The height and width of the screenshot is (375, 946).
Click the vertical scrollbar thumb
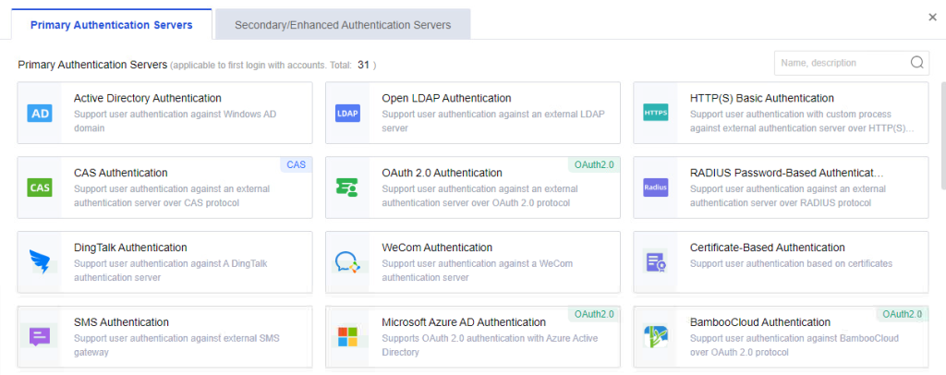(x=943, y=136)
